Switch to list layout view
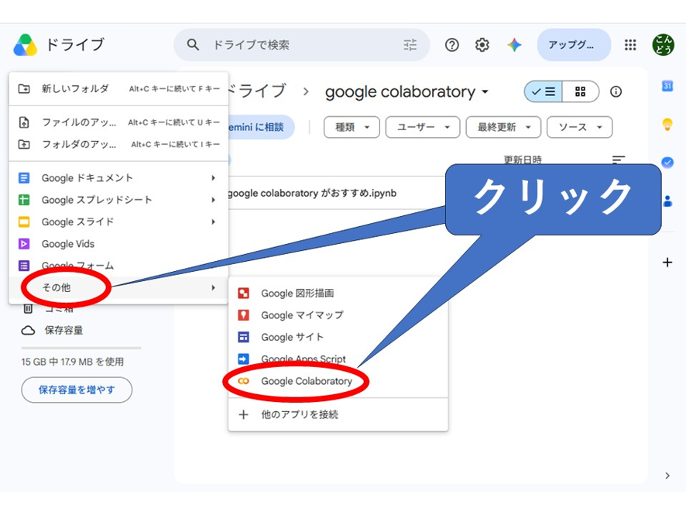This screenshot has height=515, width=686. click(x=544, y=91)
